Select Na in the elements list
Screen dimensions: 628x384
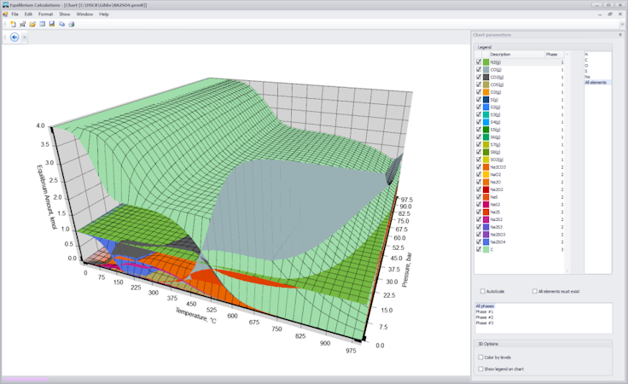[x=588, y=77]
